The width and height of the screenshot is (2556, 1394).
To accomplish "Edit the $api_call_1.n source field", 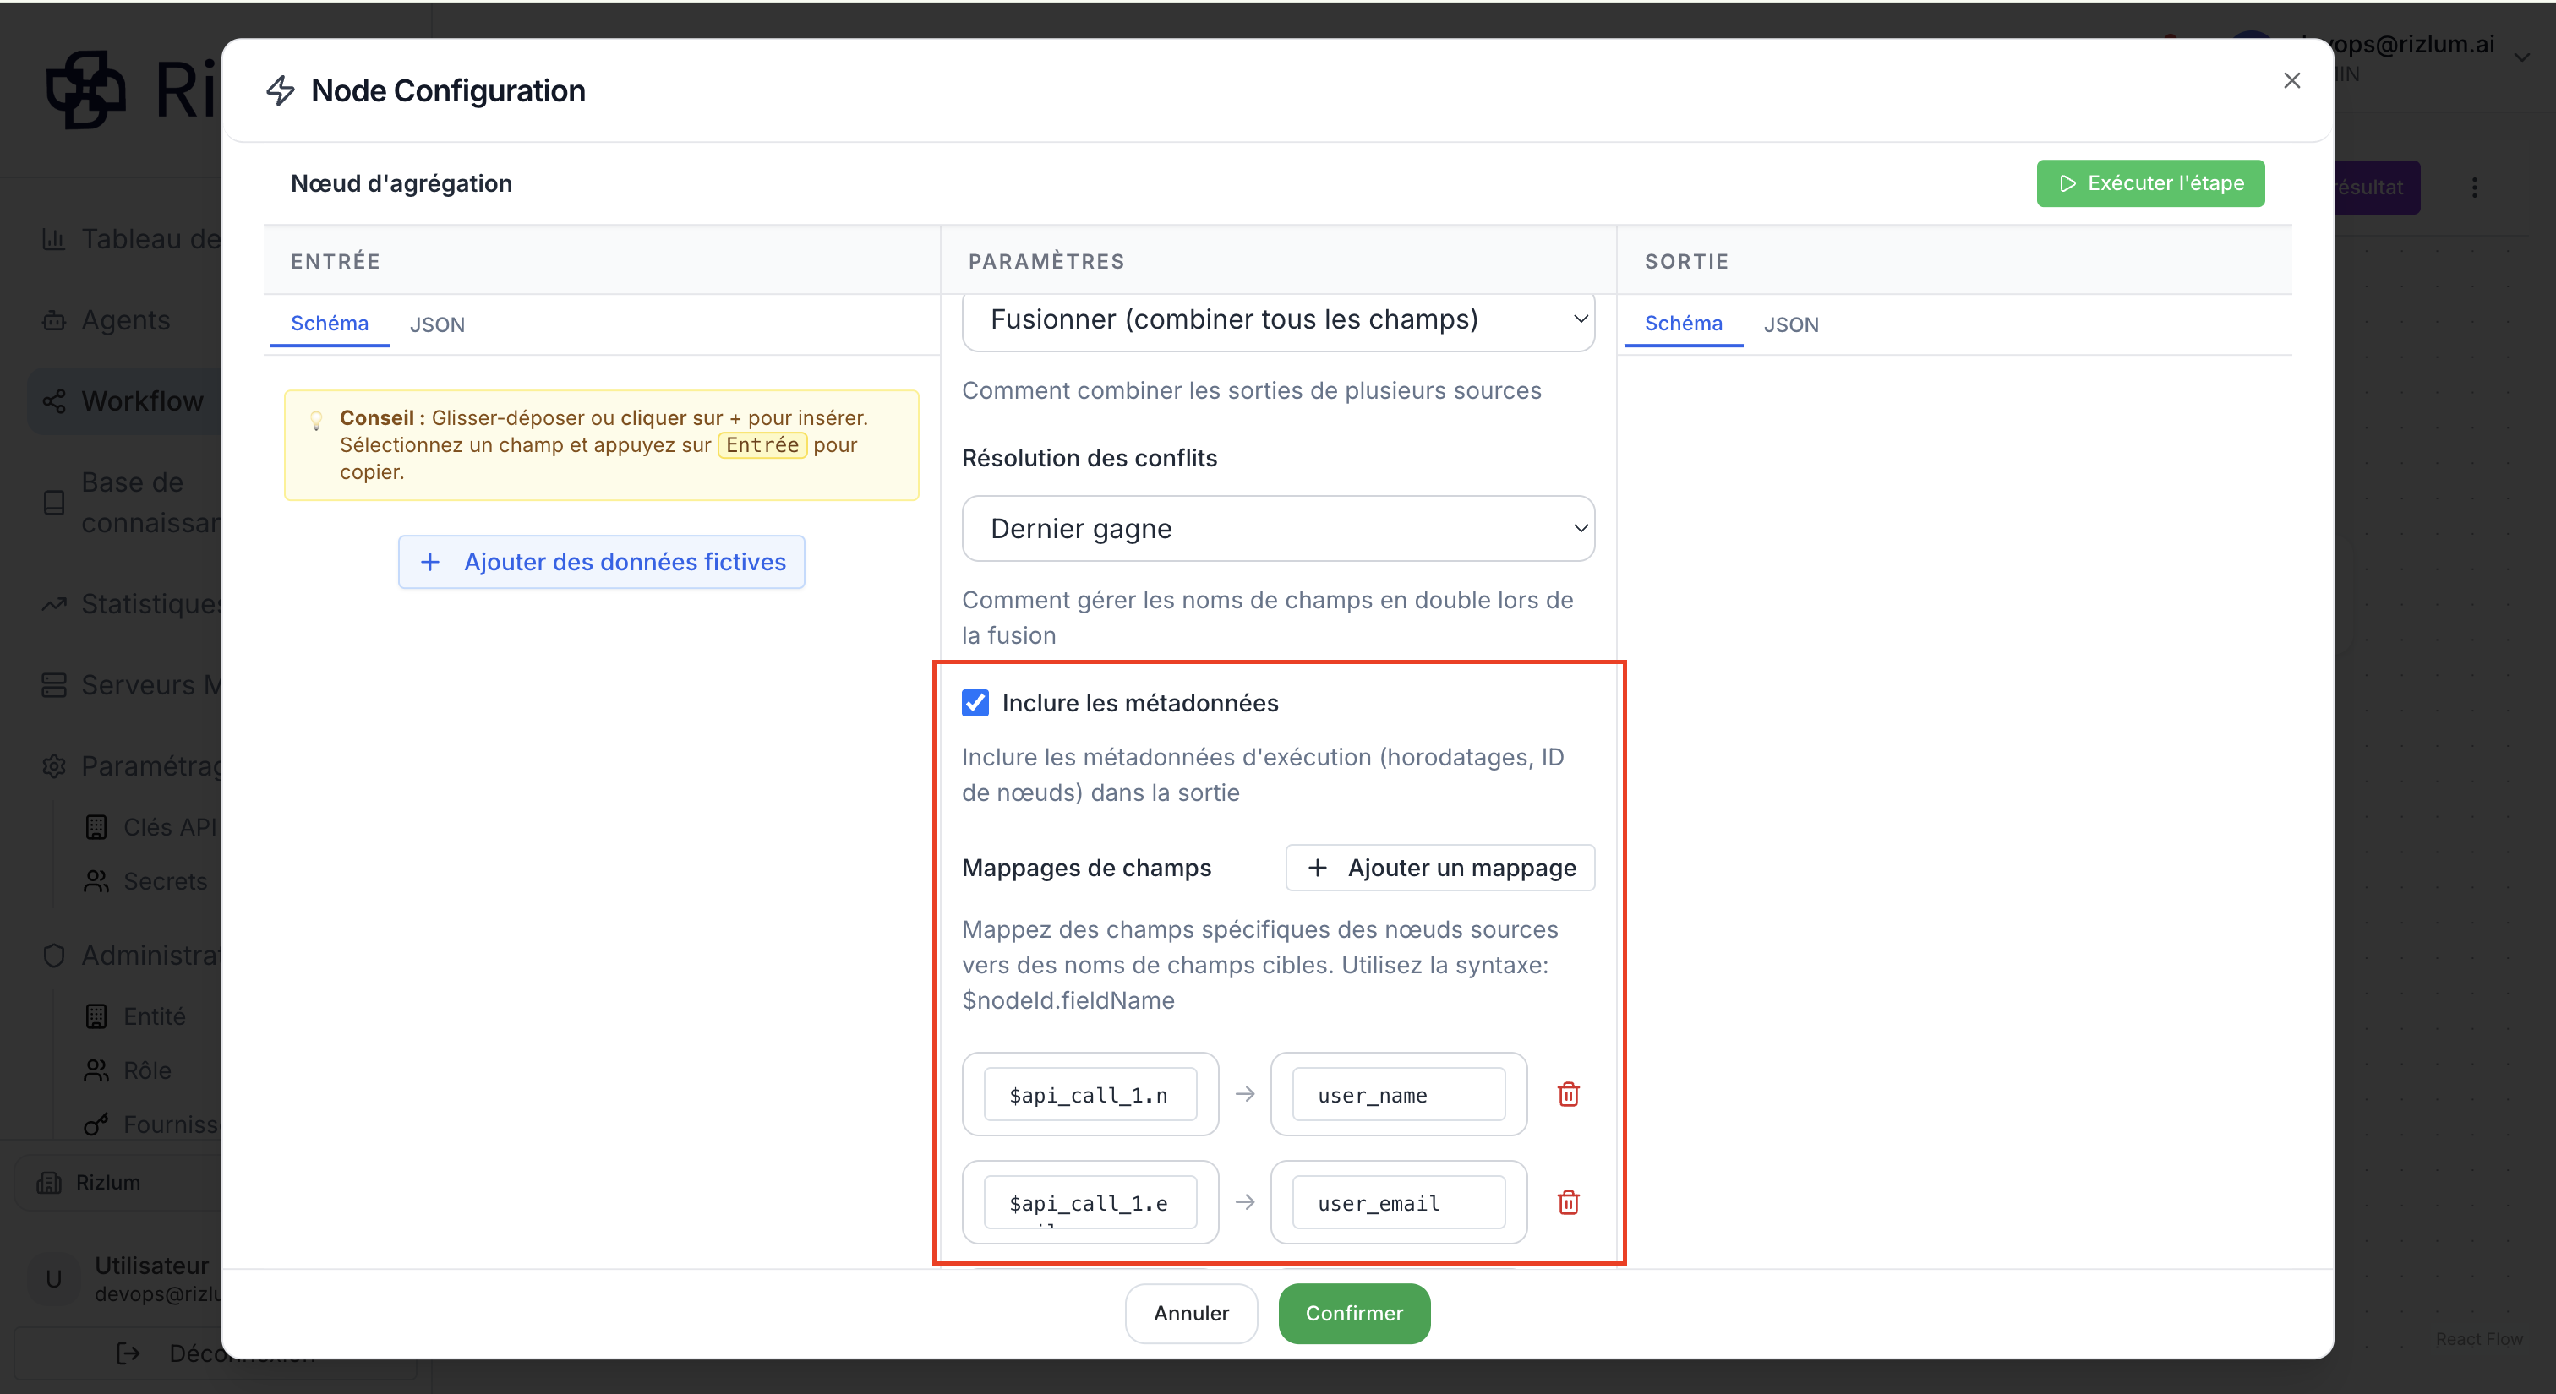I will [x=1090, y=1095].
